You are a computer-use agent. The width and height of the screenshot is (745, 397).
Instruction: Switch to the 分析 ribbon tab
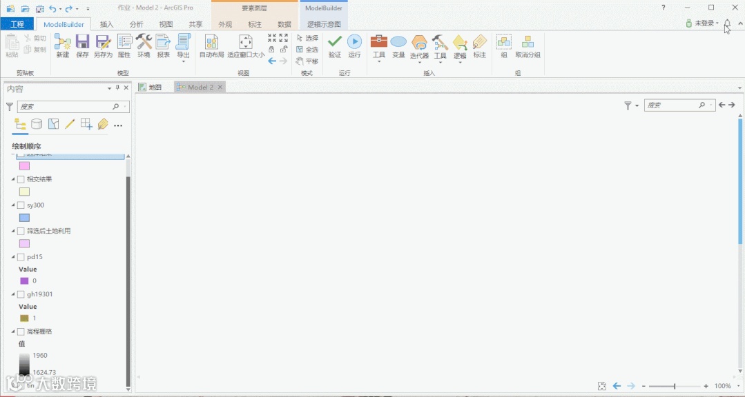(x=136, y=24)
